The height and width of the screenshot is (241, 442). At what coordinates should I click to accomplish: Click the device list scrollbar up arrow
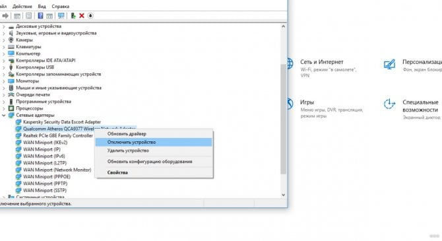[x=283, y=26]
